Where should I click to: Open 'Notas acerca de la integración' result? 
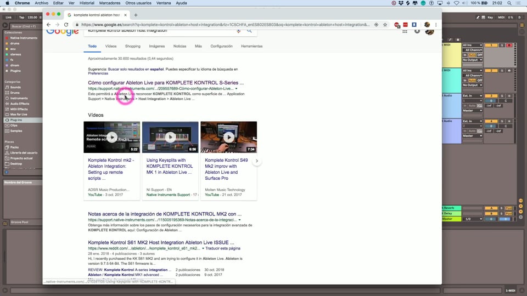(x=165, y=214)
